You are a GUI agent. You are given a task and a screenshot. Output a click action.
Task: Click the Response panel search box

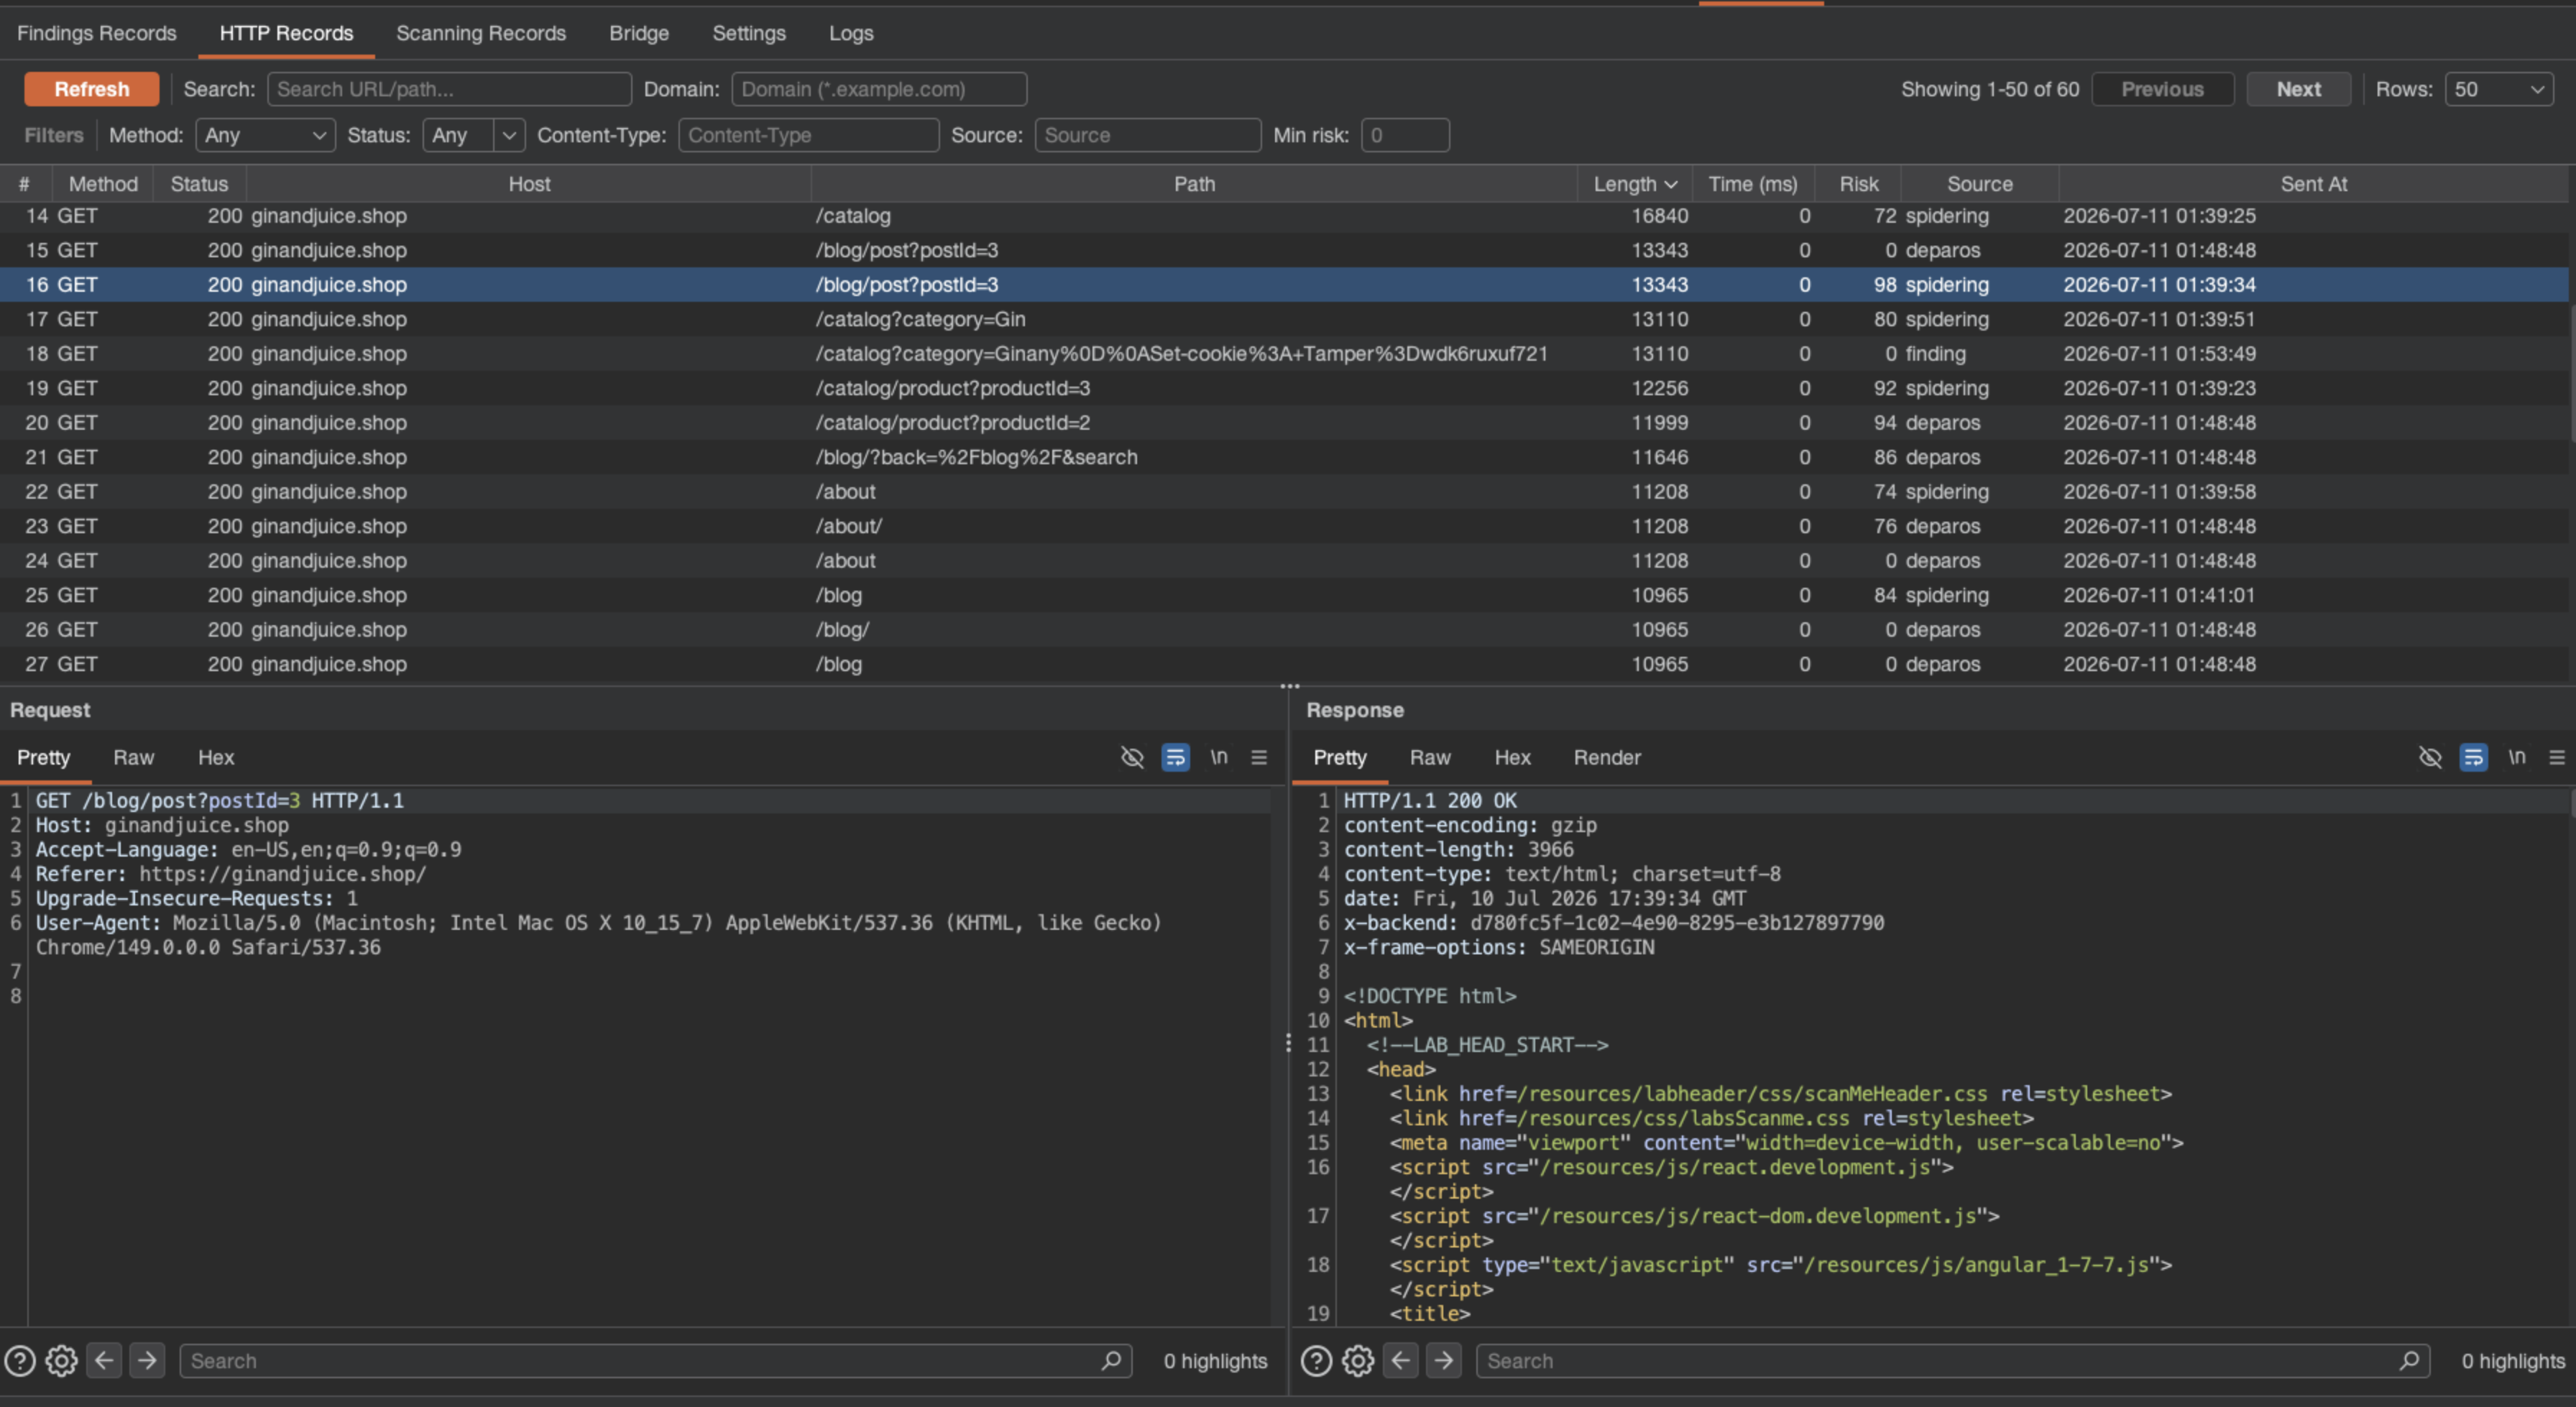pos(1952,1360)
